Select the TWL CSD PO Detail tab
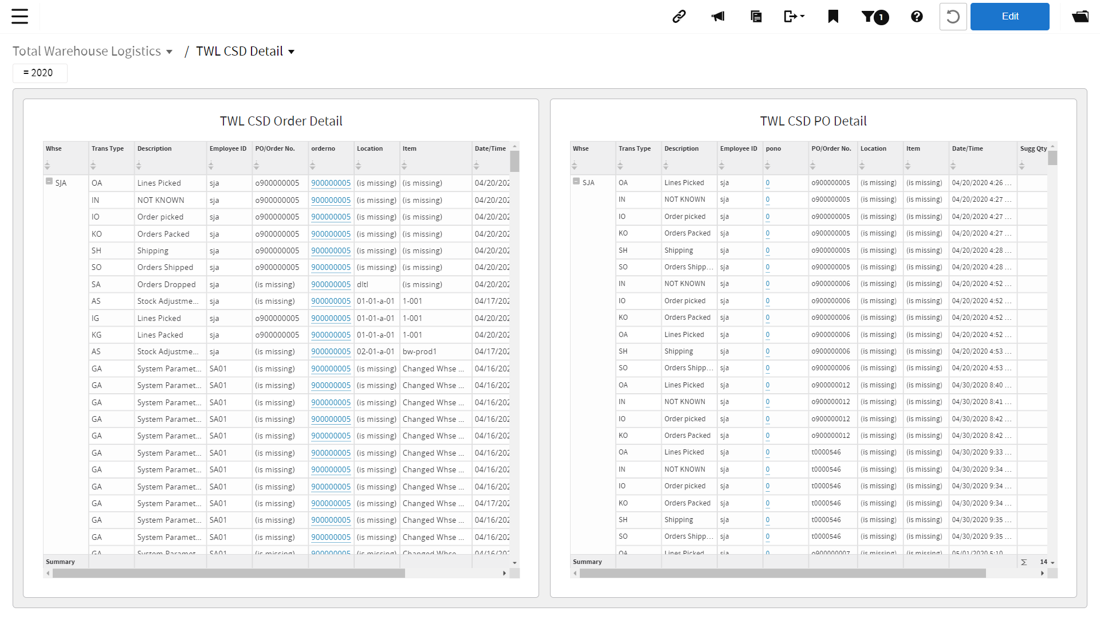The image size is (1100, 619). (x=813, y=120)
